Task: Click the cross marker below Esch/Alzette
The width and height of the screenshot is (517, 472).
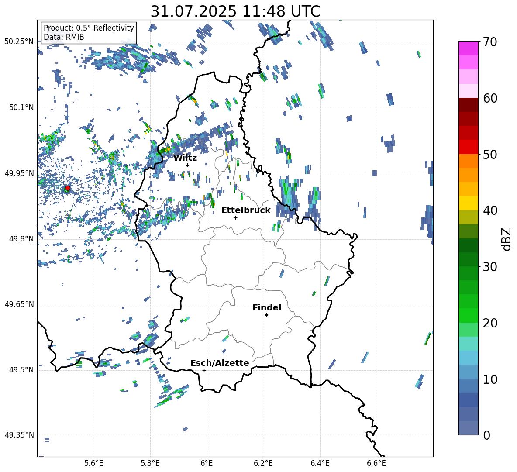Action: tap(204, 370)
